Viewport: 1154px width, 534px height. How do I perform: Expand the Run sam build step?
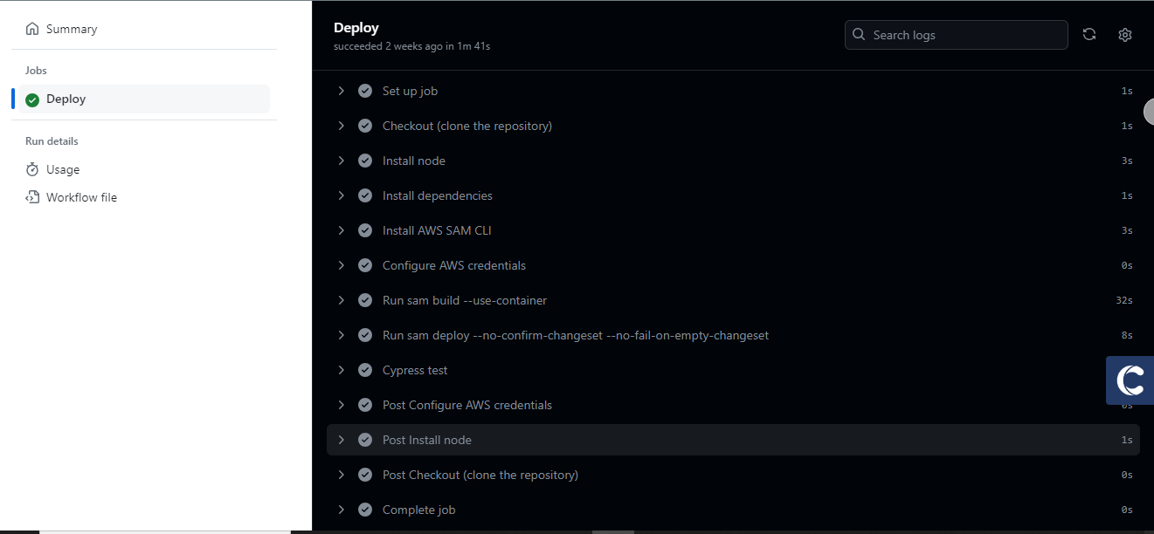click(x=342, y=300)
